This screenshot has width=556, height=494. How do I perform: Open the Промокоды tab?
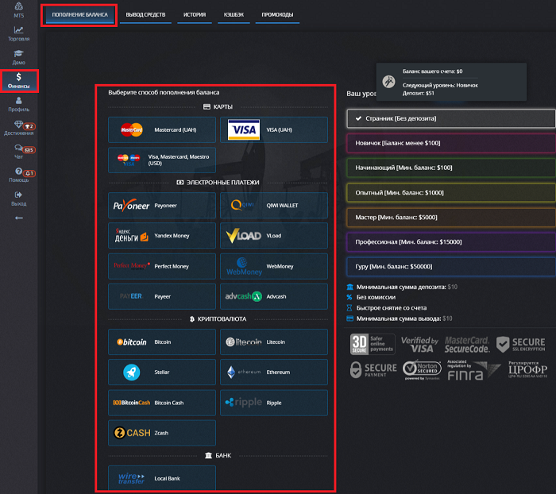pos(277,15)
